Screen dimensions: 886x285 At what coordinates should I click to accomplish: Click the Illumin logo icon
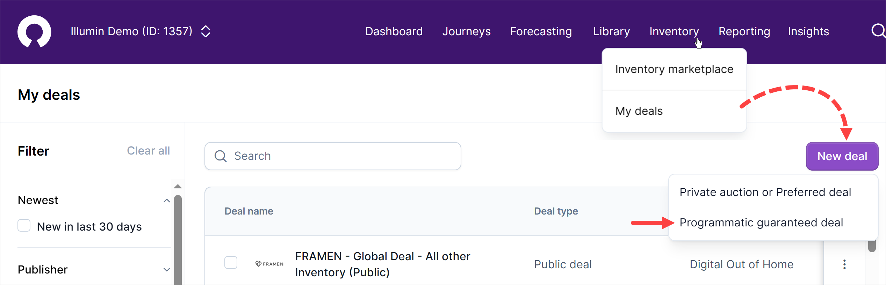pyautogui.click(x=34, y=31)
